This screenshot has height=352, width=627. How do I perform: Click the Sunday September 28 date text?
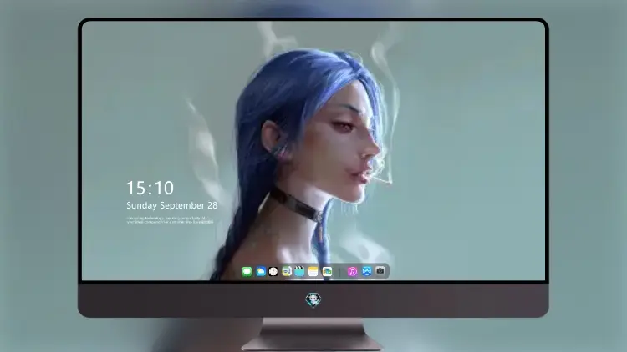tap(172, 205)
